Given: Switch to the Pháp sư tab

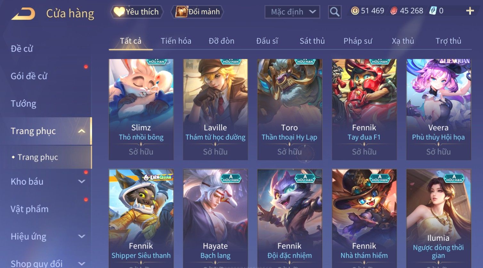Looking at the screenshot, I should [358, 41].
